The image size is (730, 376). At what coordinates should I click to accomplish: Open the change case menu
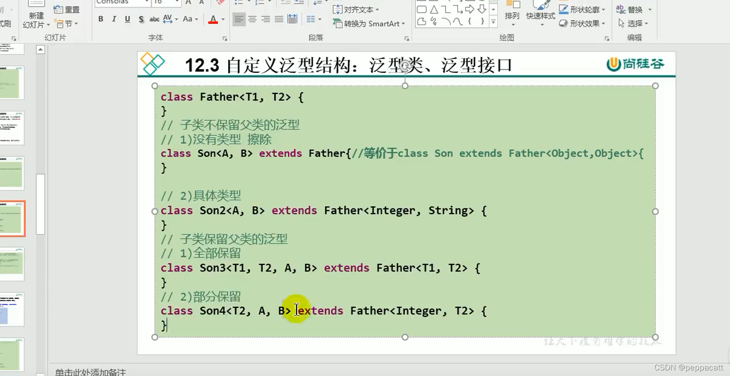click(x=190, y=19)
